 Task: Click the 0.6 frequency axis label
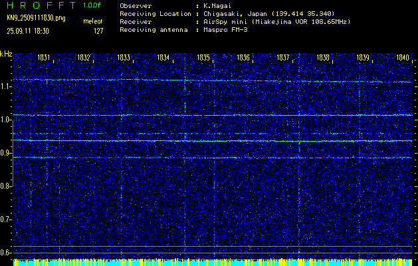(x=5, y=253)
